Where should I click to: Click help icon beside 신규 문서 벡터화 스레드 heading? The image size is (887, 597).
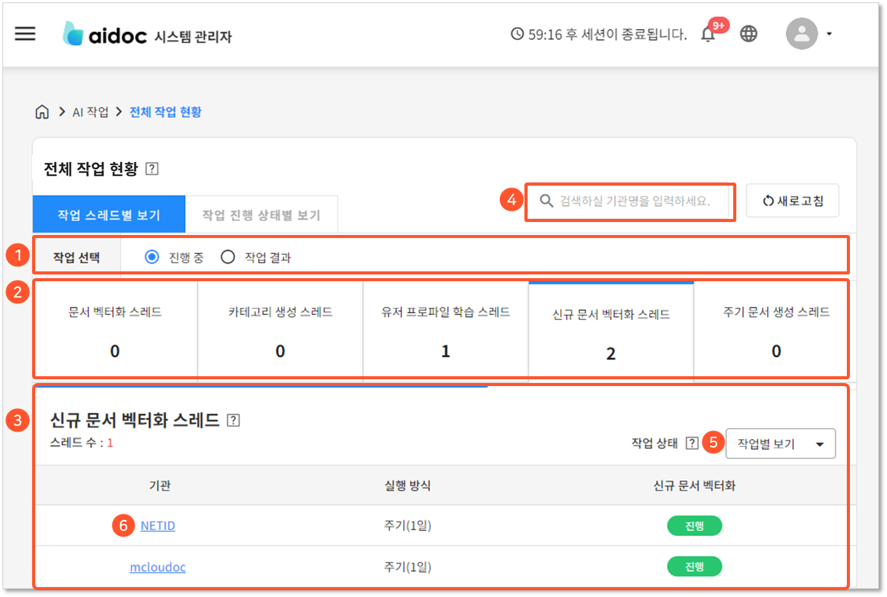point(233,421)
